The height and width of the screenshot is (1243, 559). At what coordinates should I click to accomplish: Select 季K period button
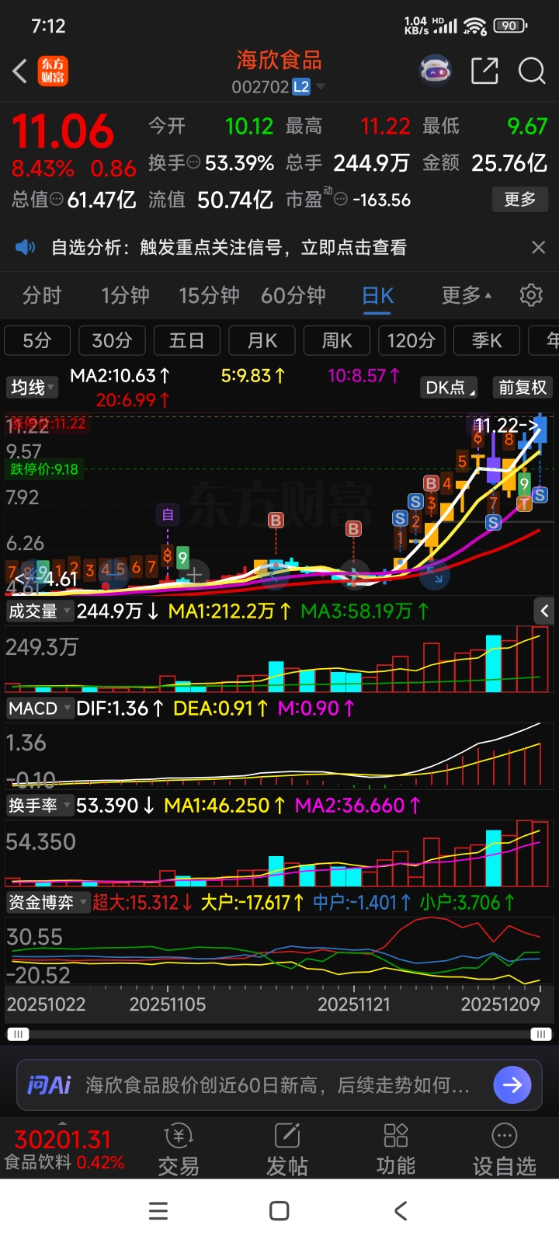[487, 340]
